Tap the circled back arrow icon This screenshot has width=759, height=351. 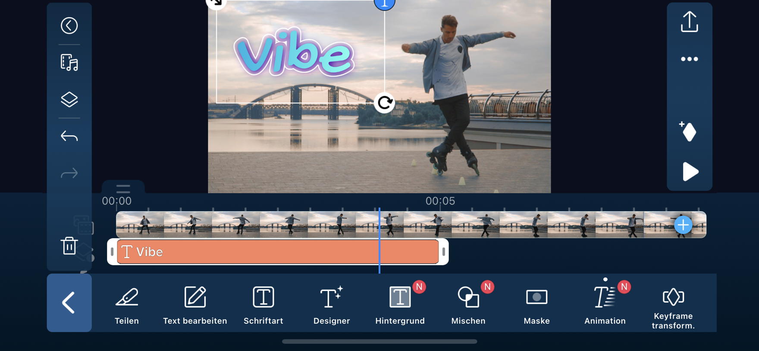tap(69, 25)
